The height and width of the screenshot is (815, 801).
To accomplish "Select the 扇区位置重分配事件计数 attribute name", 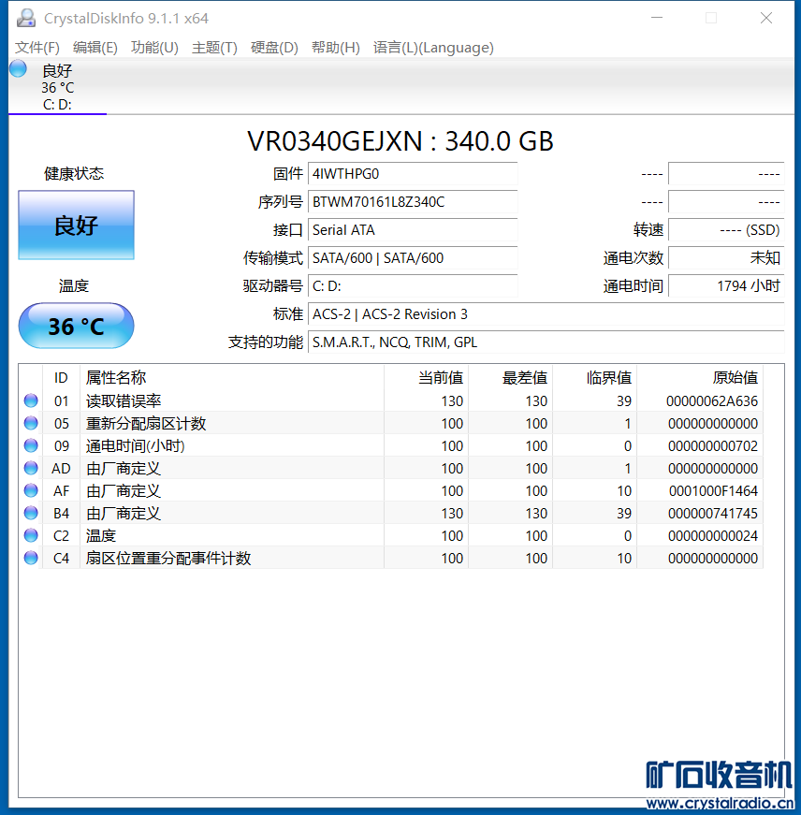I will [x=168, y=558].
